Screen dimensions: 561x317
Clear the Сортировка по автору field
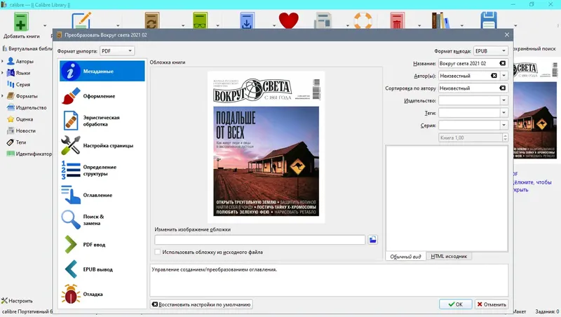(503, 88)
